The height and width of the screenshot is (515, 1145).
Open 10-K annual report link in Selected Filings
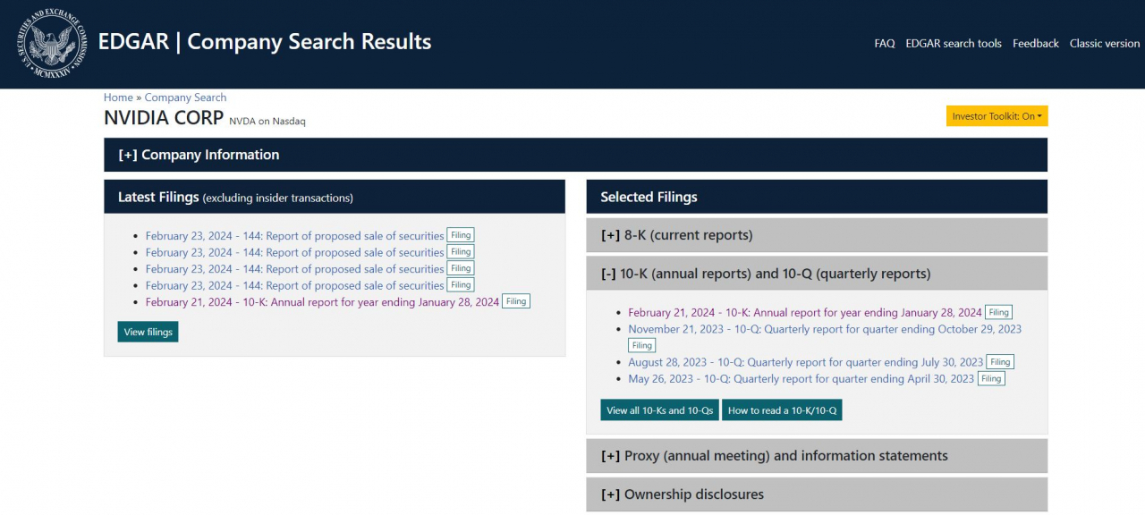pos(805,313)
